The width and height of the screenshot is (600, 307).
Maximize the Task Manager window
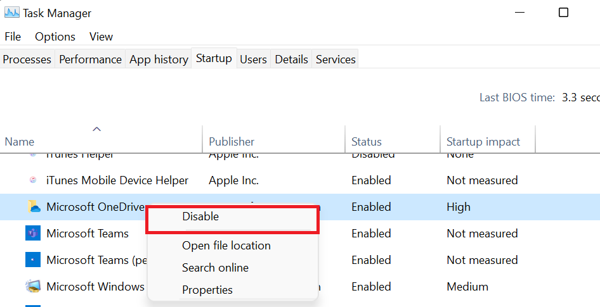563,13
